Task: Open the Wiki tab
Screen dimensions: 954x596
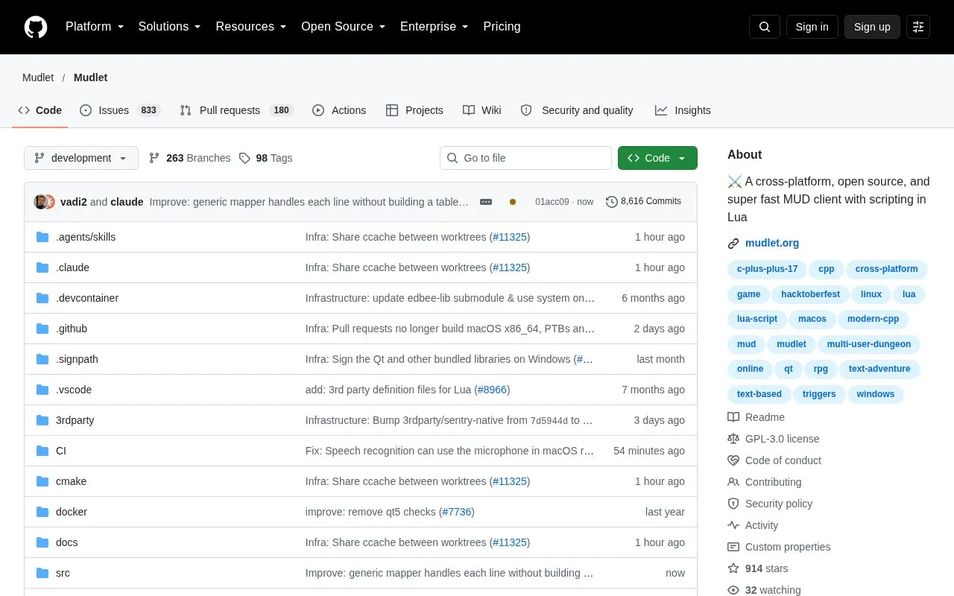Action: [x=482, y=110]
